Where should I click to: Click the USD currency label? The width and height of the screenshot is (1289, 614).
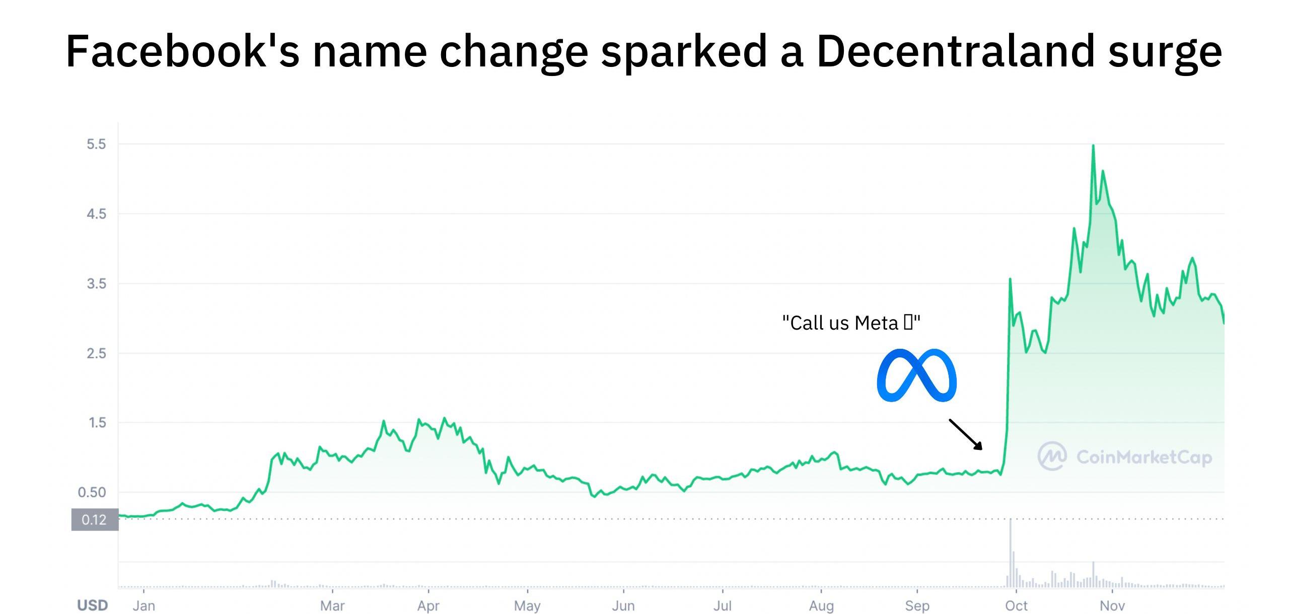click(x=92, y=605)
